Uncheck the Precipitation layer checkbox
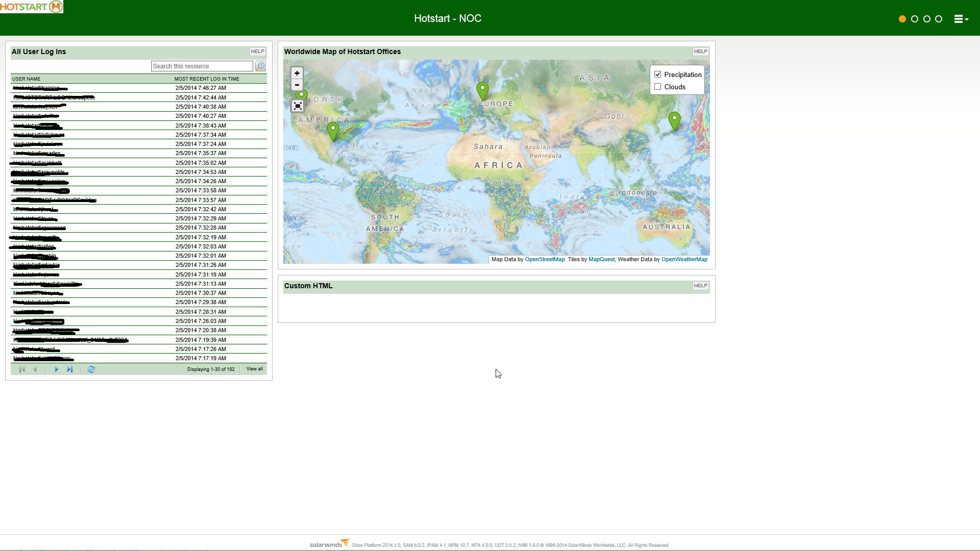The width and height of the screenshot is (980, 551). (658, 74)
